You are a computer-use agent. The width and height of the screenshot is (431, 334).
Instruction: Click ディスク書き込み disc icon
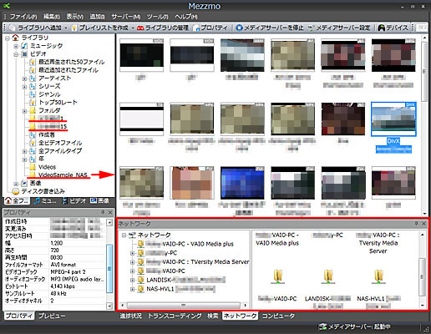point(16,191)
